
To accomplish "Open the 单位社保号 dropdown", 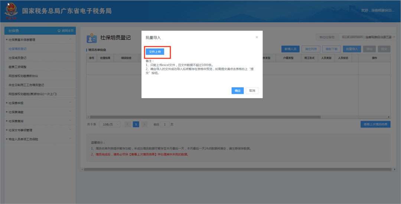I will pyautogui.click(x=367, y=37).
